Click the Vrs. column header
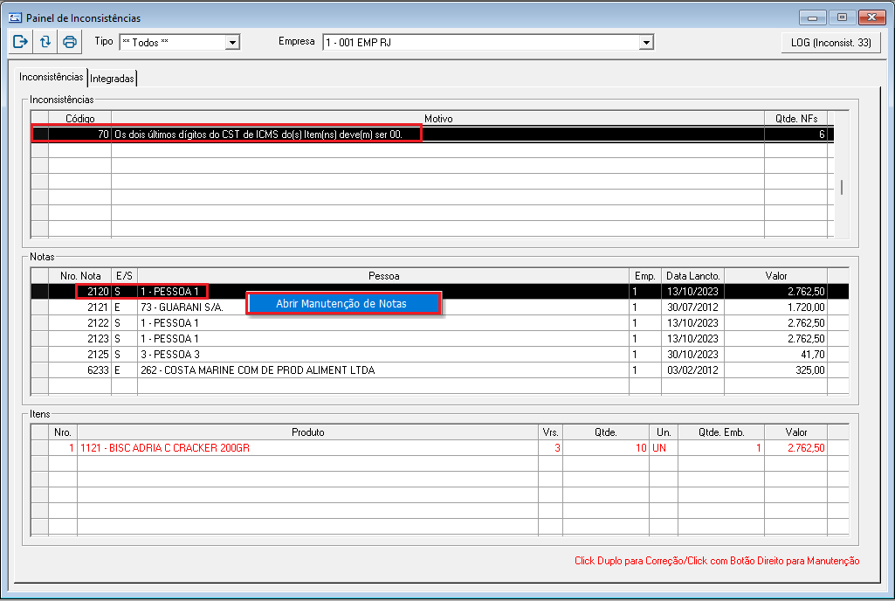This screenshot has height=601, width=895. (550, 432)
